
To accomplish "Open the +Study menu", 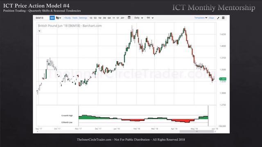I will (67, 18).
